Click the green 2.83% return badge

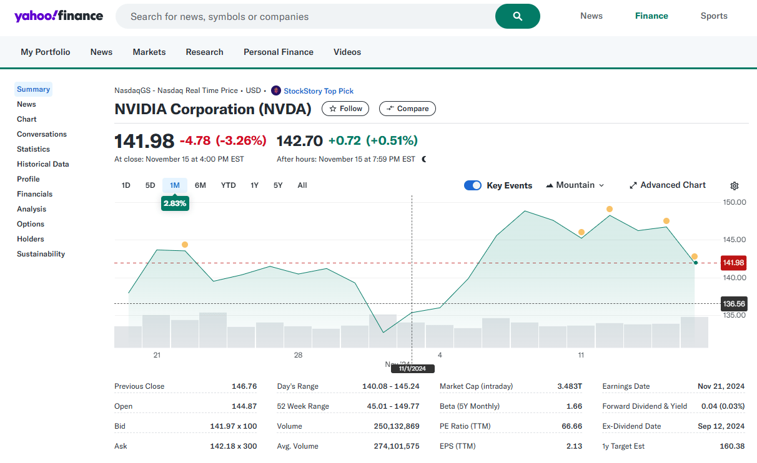[175, 203]
